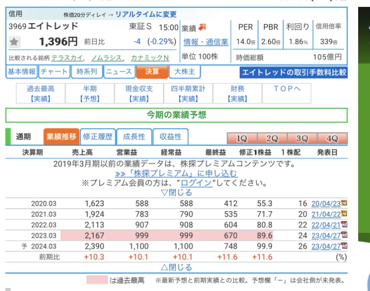Click the ログイン link

click(196, 183)
